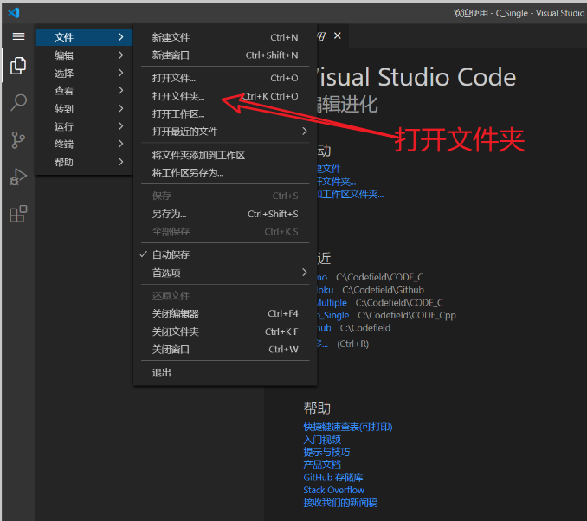Open the Source Control branch icon
The width and height of the screenshot is (587, 521).
click(x=18, y=140)
